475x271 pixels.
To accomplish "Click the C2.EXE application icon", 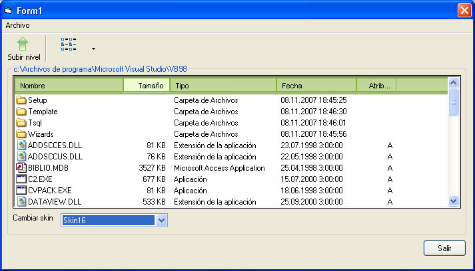I will click(x=21, y=179).
